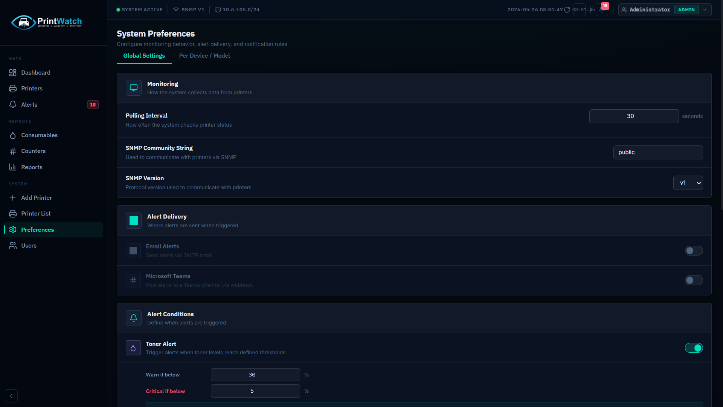
Task: Click the PrintWatch logo
Action: pyautogui.click(x=46, y=22)
